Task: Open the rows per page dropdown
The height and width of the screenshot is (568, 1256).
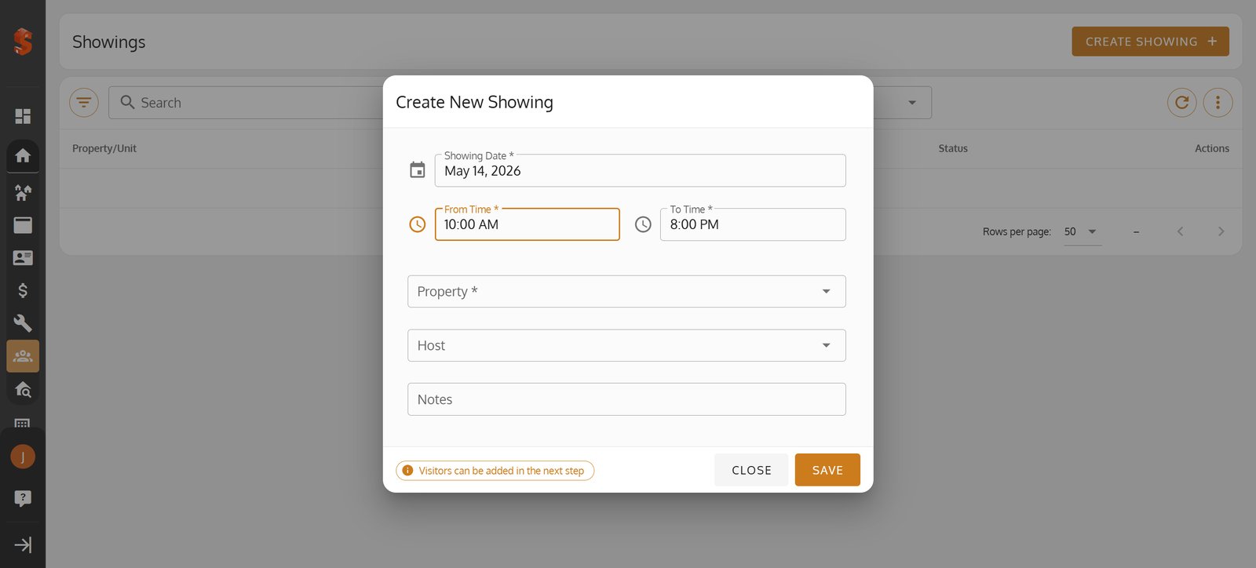Action: click(1082, 231)
